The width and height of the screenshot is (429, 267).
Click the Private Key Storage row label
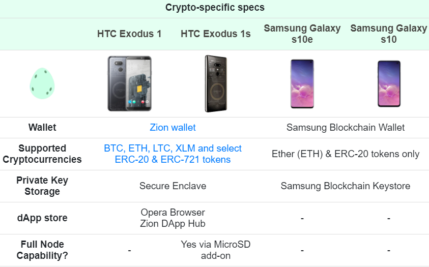pyautogui.click(x=42, y=186)
